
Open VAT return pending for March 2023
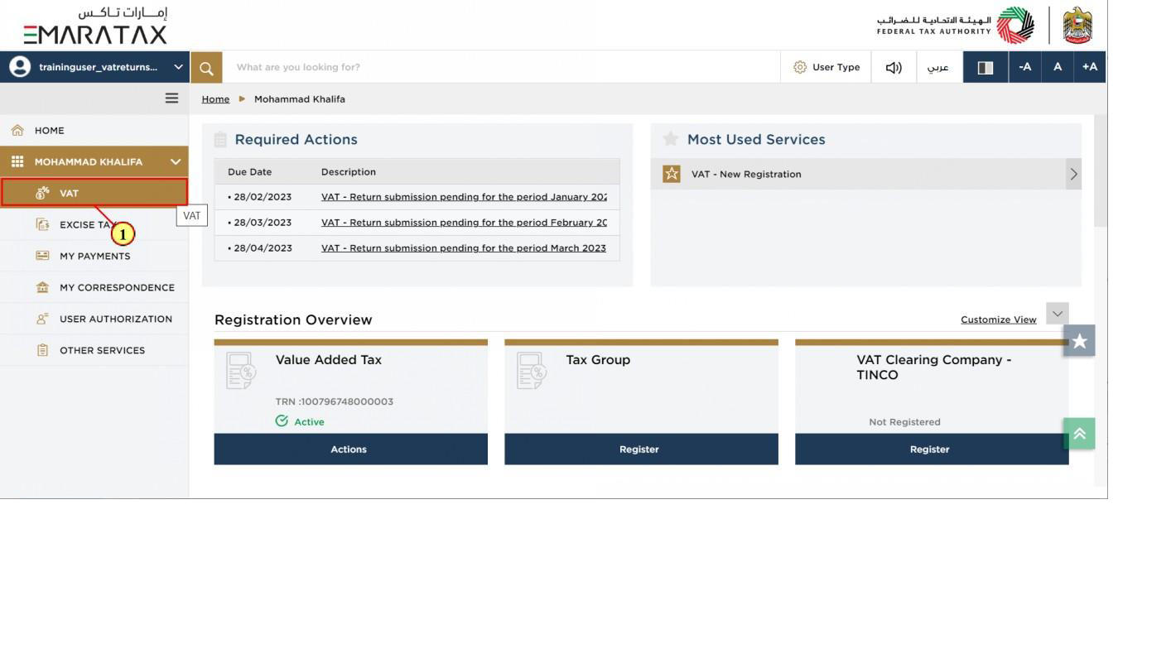464,248
